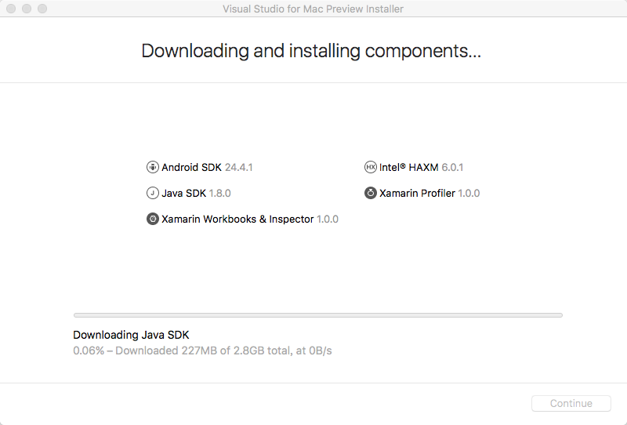This screenshot has height=425, width=627.
Task: Minimize the installer window
Action: 27,9
